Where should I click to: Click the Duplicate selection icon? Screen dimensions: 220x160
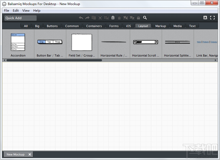click(94, 18)
